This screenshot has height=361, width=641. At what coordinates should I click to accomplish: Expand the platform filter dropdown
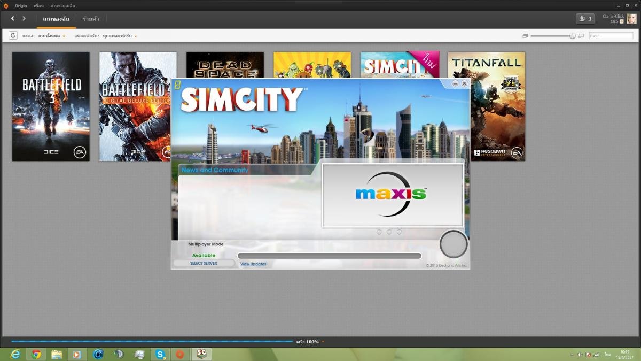120,36
